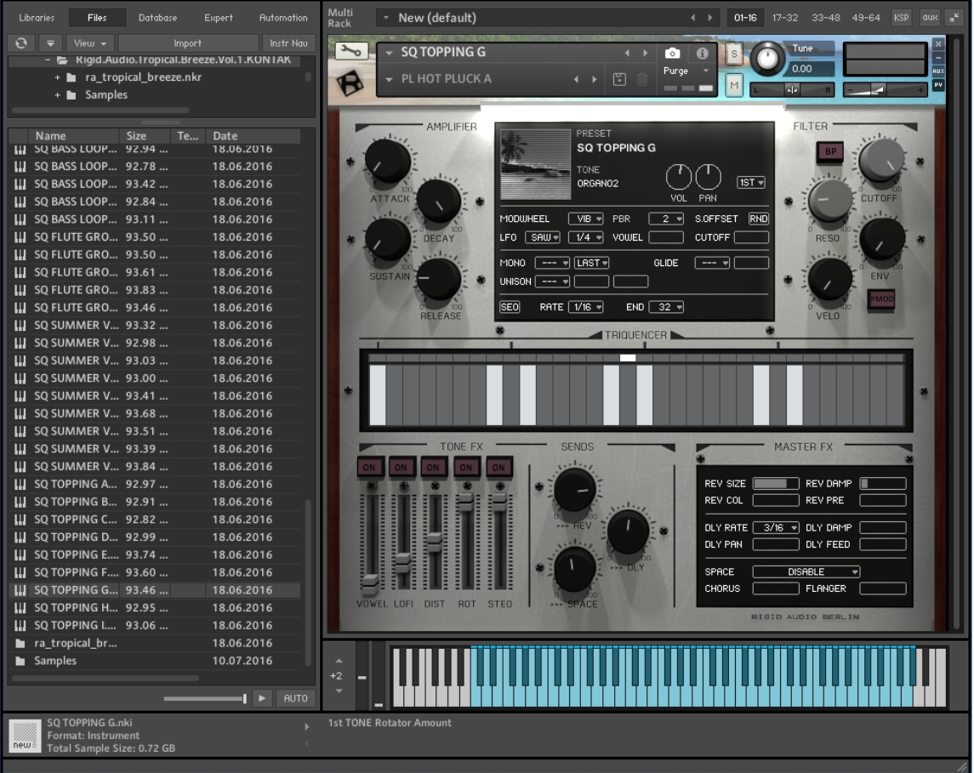Load the next instrument using the right arrow

click(x=645, y=53)
